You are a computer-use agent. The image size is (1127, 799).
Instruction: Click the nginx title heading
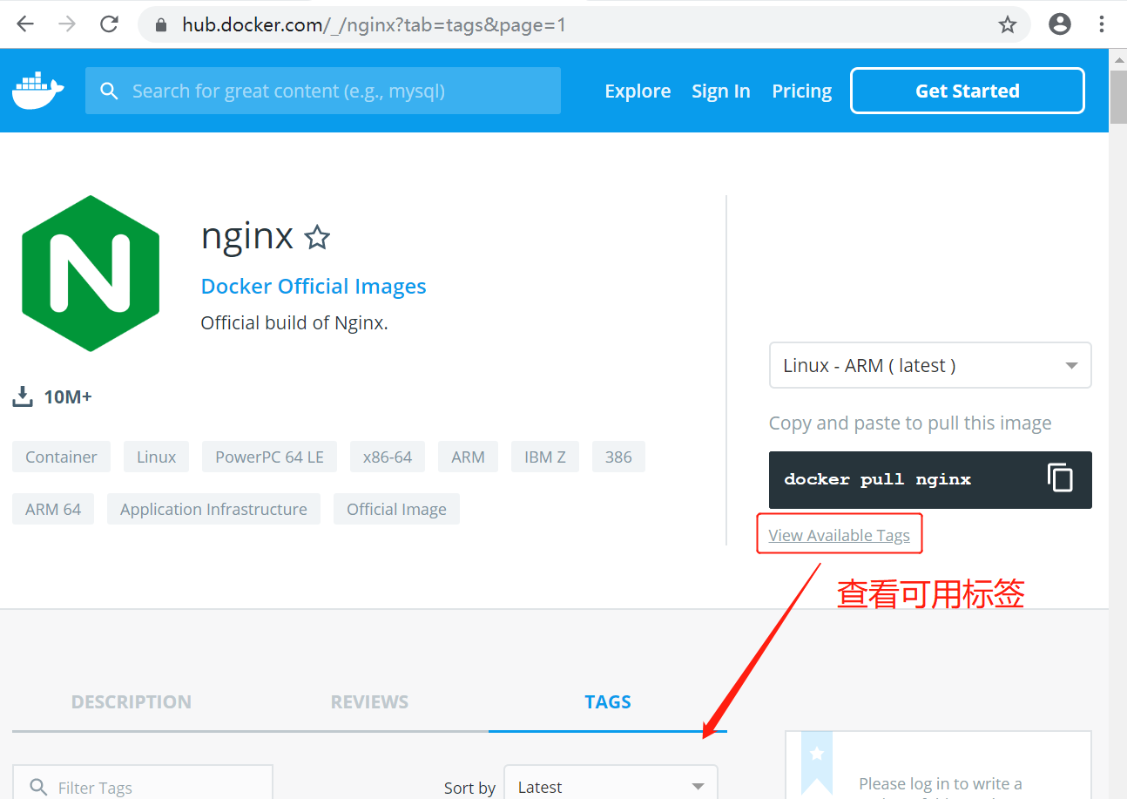246,235
